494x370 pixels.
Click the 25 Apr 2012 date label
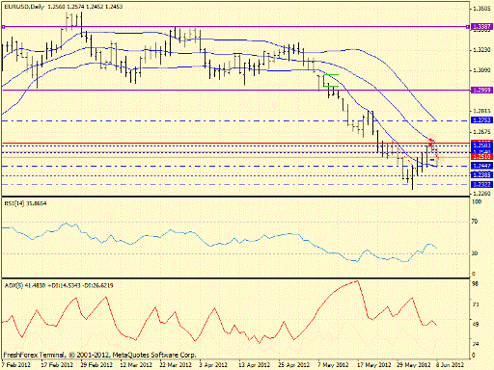coord(293,365)
